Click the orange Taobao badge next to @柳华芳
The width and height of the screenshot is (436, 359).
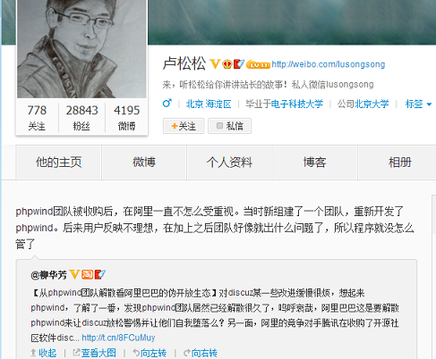[x=87, y=274]
